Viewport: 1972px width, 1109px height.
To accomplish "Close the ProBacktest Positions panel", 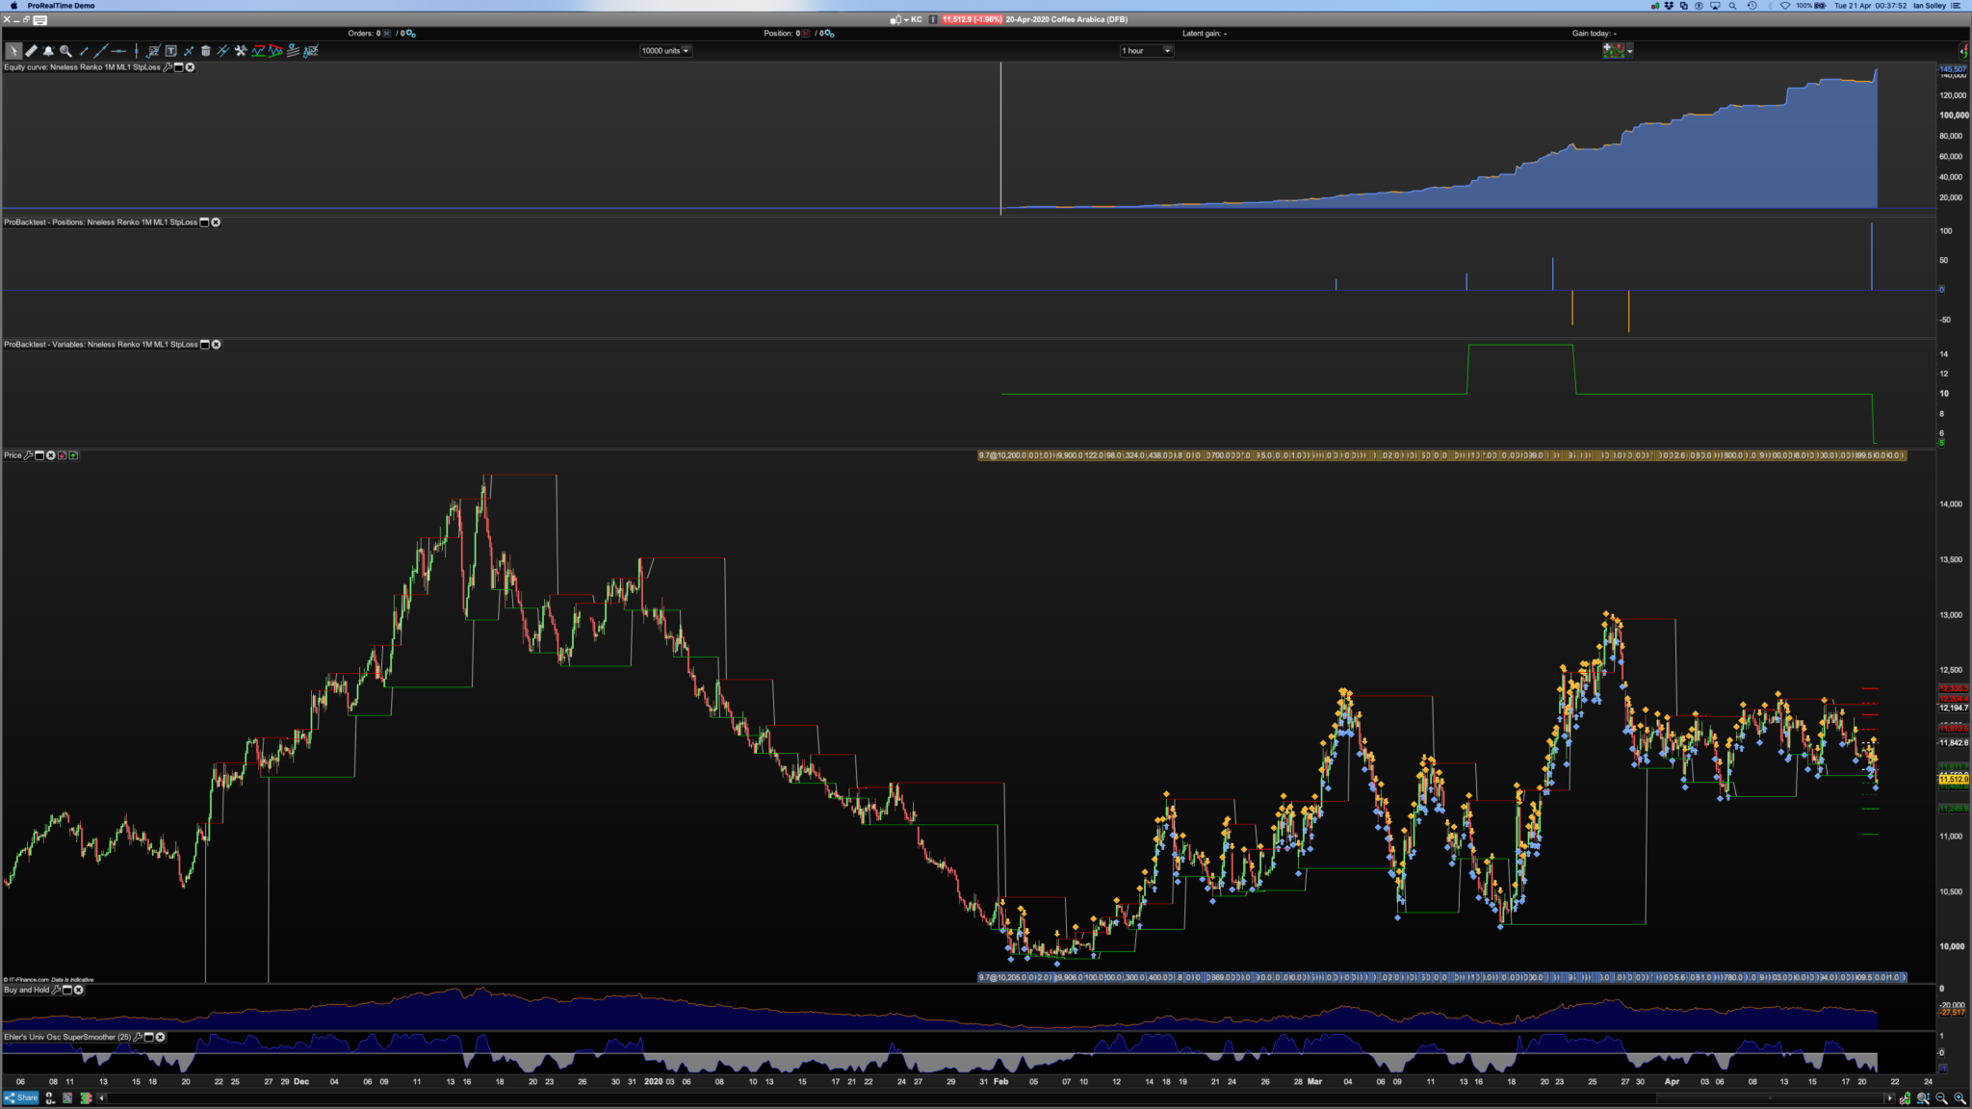I will (216, 222).
